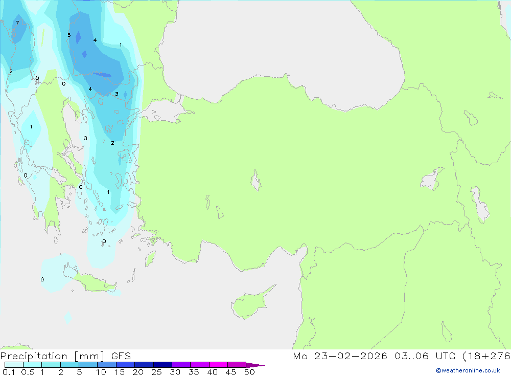Pick the 35–40 mm legend color swatch
Viewport: 511px width, 375px height.
(x=200, y=365)
